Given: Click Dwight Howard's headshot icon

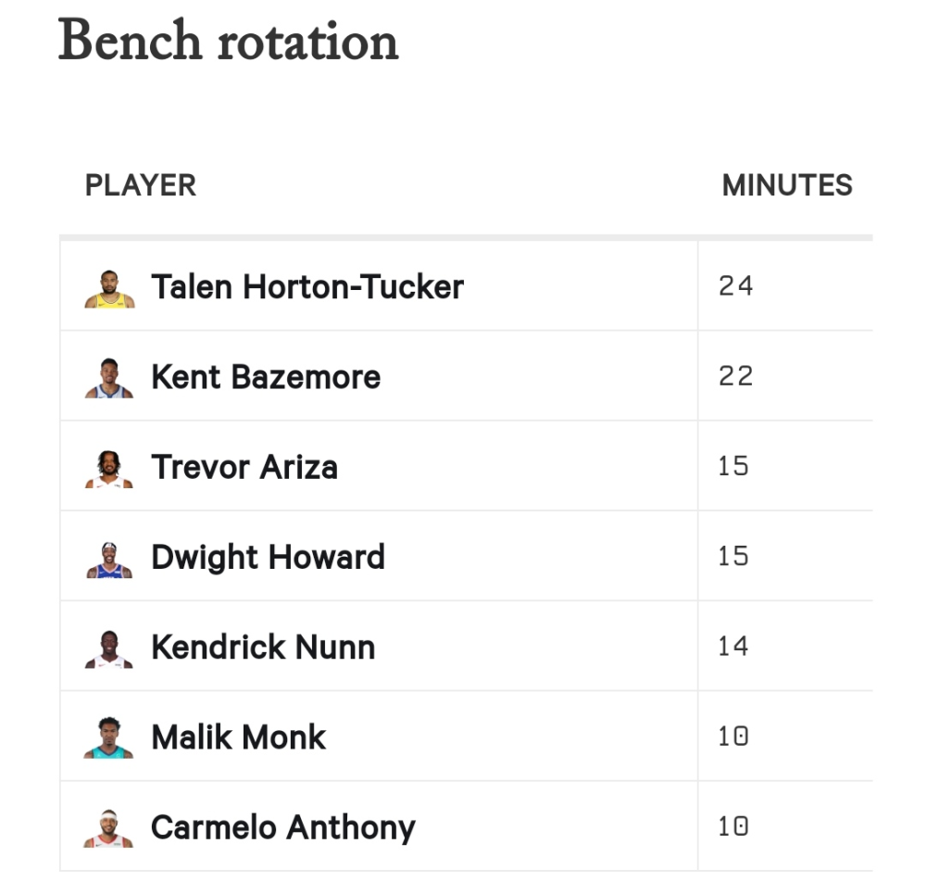Looking at the screenshot, I should click(x=109, y=559).
